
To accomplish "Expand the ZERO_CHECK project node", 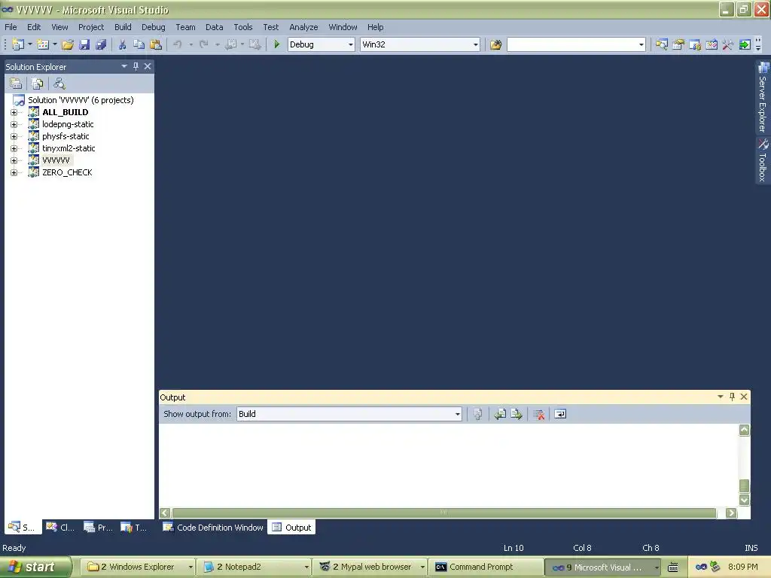I will [x=14, y=172].
